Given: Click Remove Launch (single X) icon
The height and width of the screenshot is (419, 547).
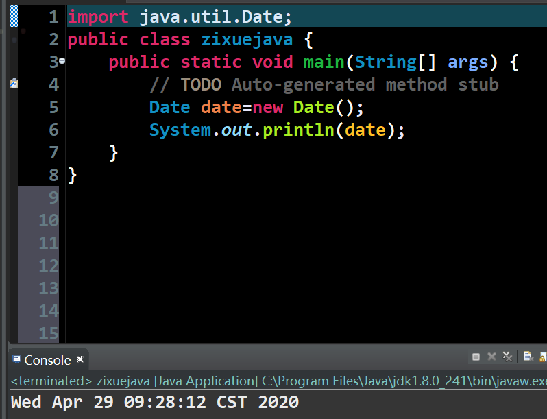Looking at the screenshot, I should (x=491, y=357).
